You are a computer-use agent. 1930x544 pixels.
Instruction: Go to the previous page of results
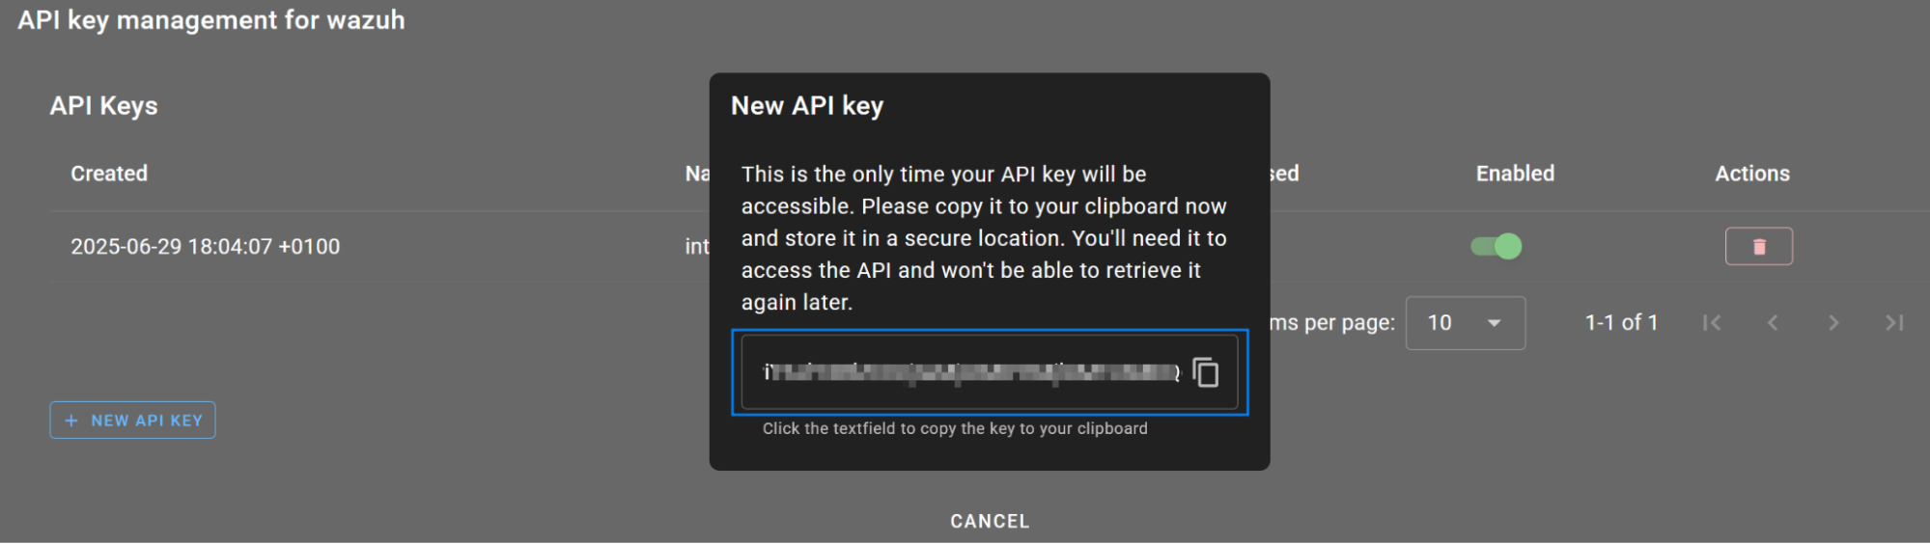click(1773, 323)
